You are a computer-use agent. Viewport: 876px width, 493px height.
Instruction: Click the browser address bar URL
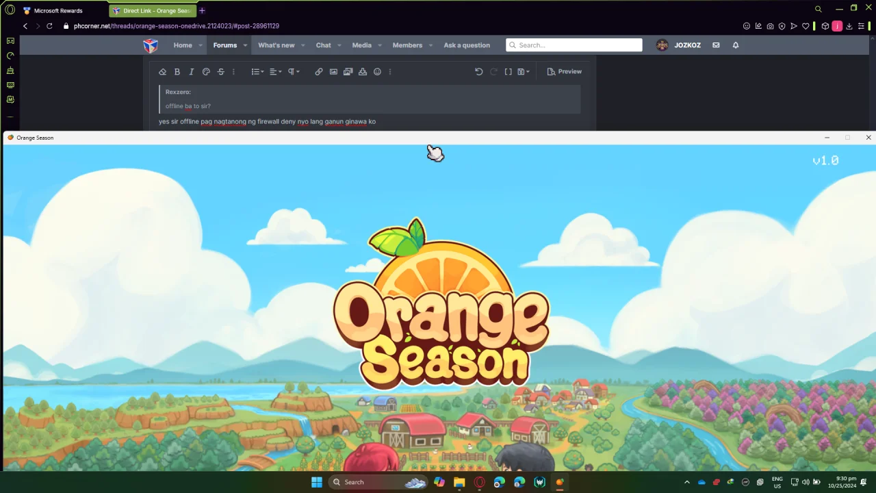coord(176,26)
